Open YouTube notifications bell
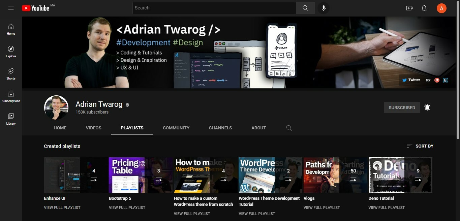 424,8
